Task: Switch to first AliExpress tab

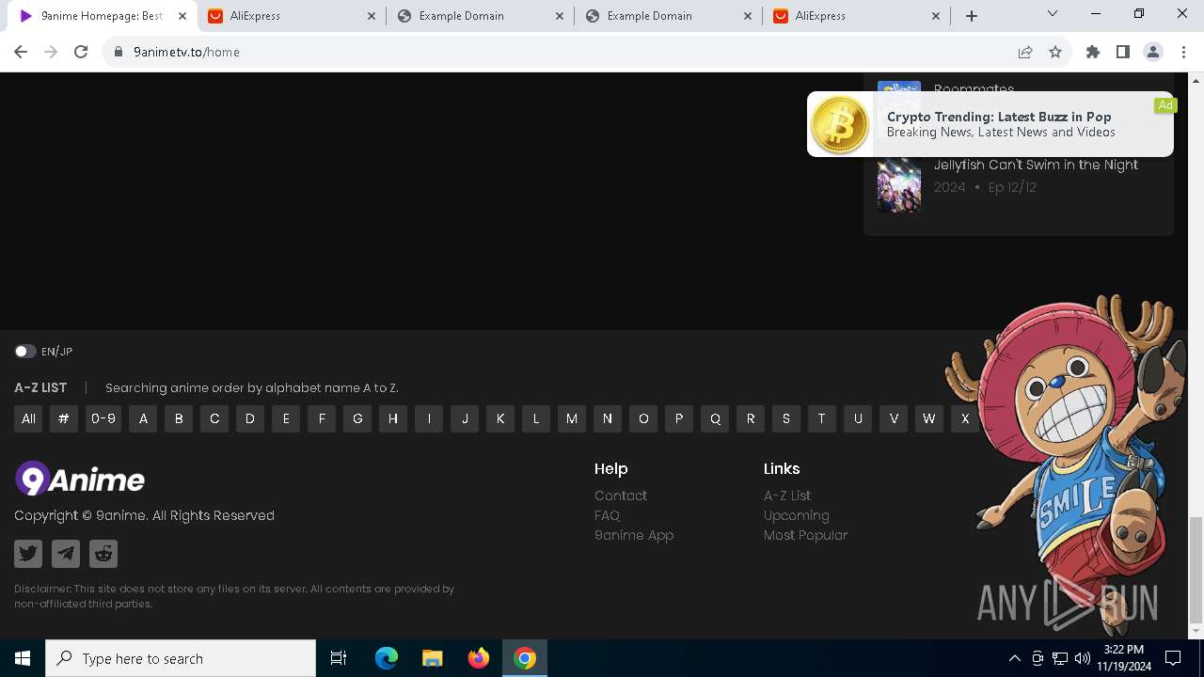Action: (x=292, y=16)
